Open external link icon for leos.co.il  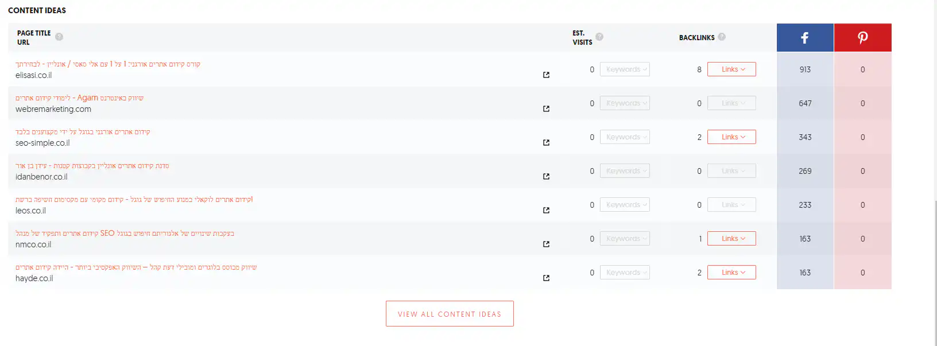[546, 210]
